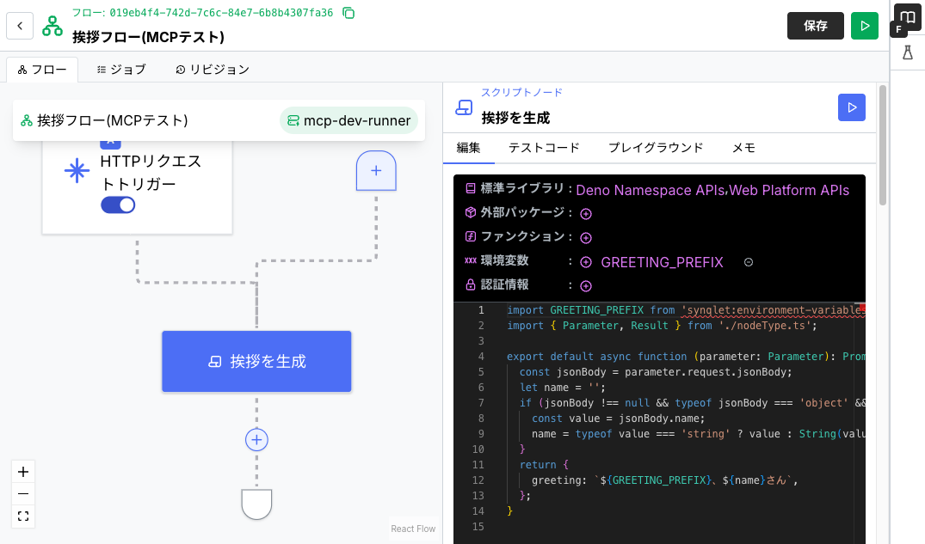The image size is (925, 544).
Task: Add a function (ファンクション)
Action: (586, 238)
